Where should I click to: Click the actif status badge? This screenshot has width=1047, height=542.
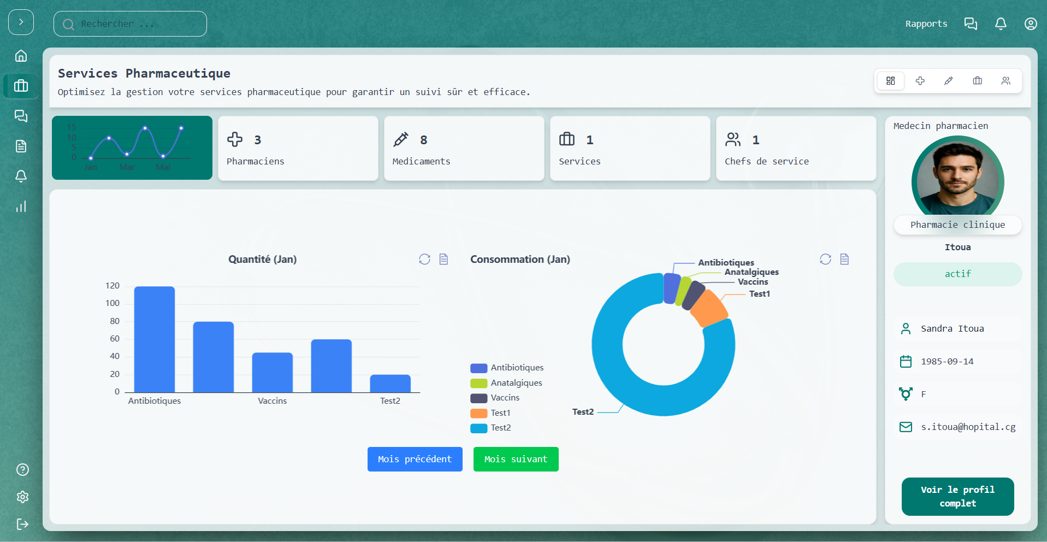tap(958, 274)
